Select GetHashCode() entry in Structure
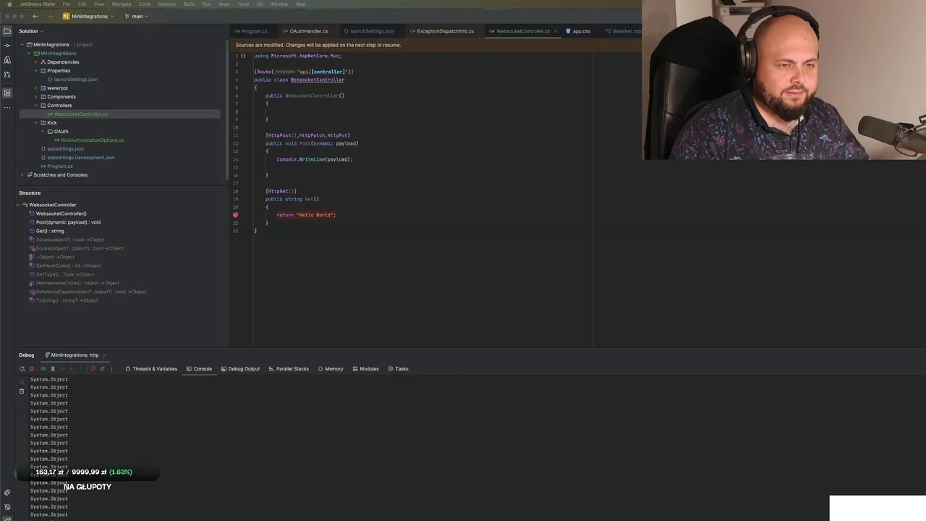926x521 pixels. [x=68, y=266]
